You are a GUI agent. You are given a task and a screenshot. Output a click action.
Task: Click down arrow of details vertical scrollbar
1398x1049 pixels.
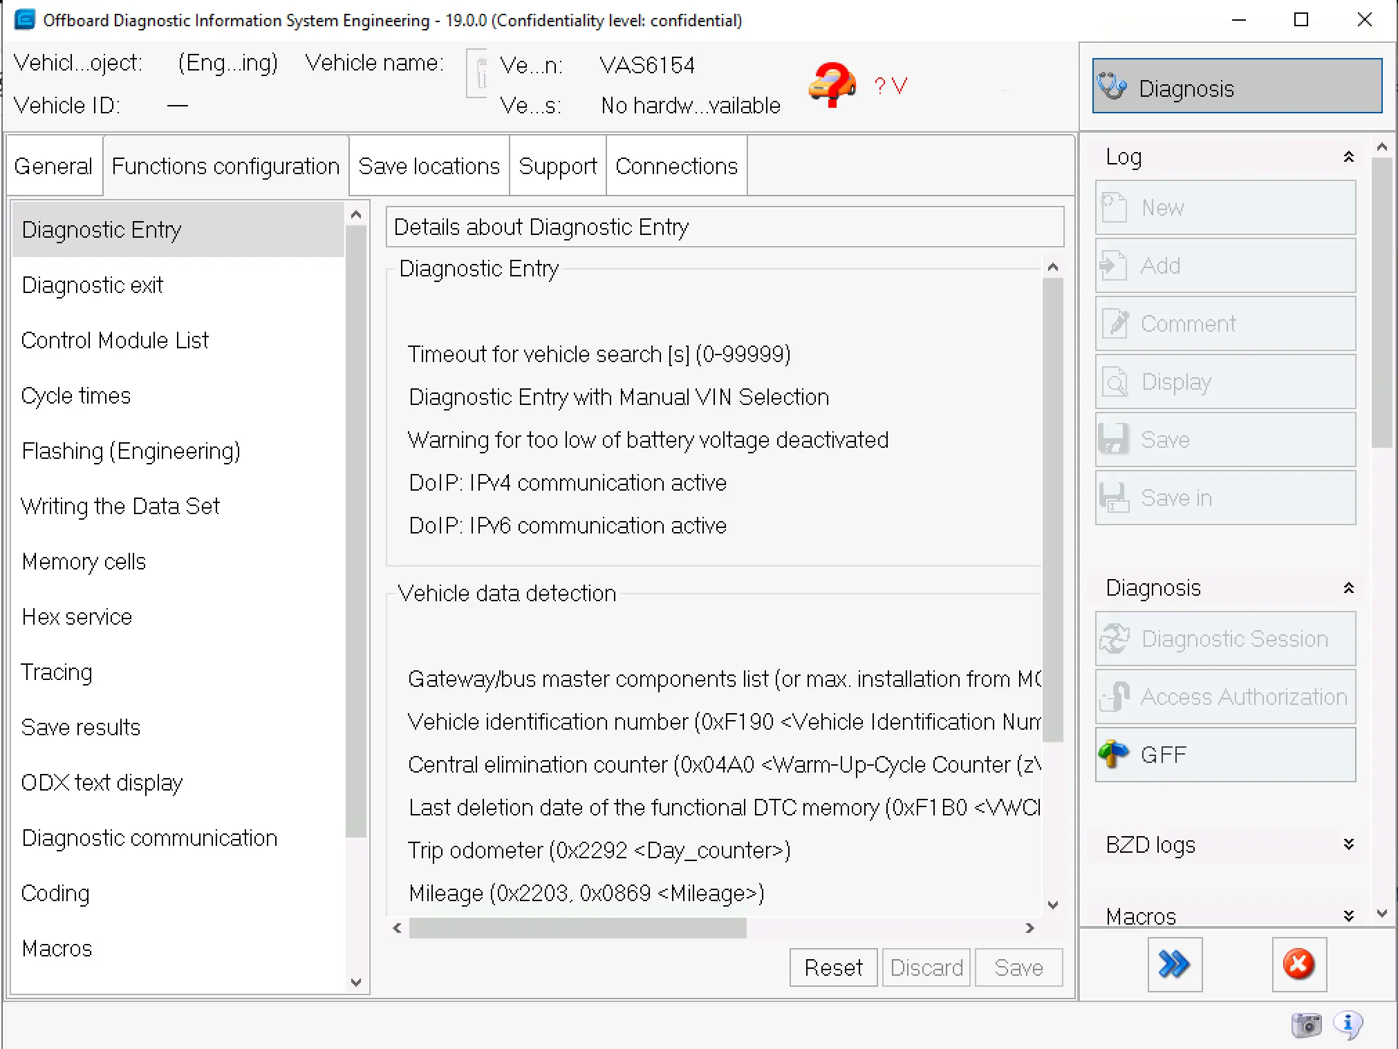click(1052, 905)
